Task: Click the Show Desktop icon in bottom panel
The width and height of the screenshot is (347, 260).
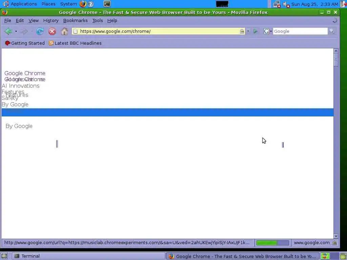Action: point(4,256)
